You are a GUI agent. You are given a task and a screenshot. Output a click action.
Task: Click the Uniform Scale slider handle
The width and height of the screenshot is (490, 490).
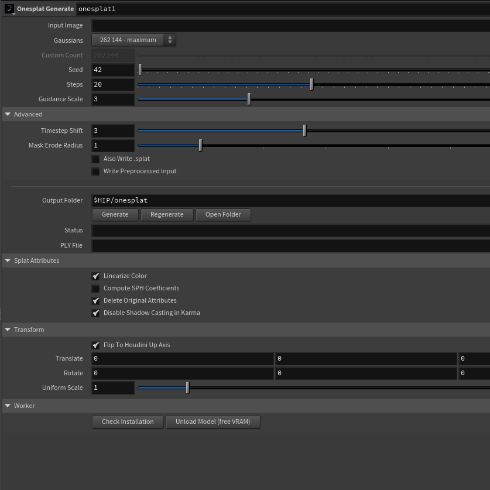(x=187, y=388)
